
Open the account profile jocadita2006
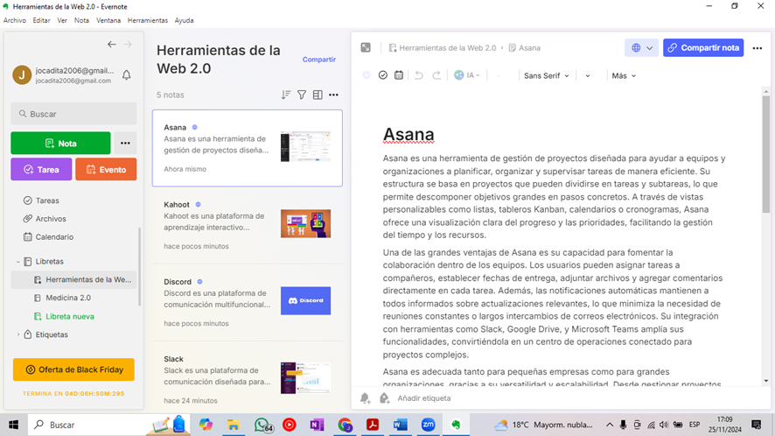[x=64, y=75]
